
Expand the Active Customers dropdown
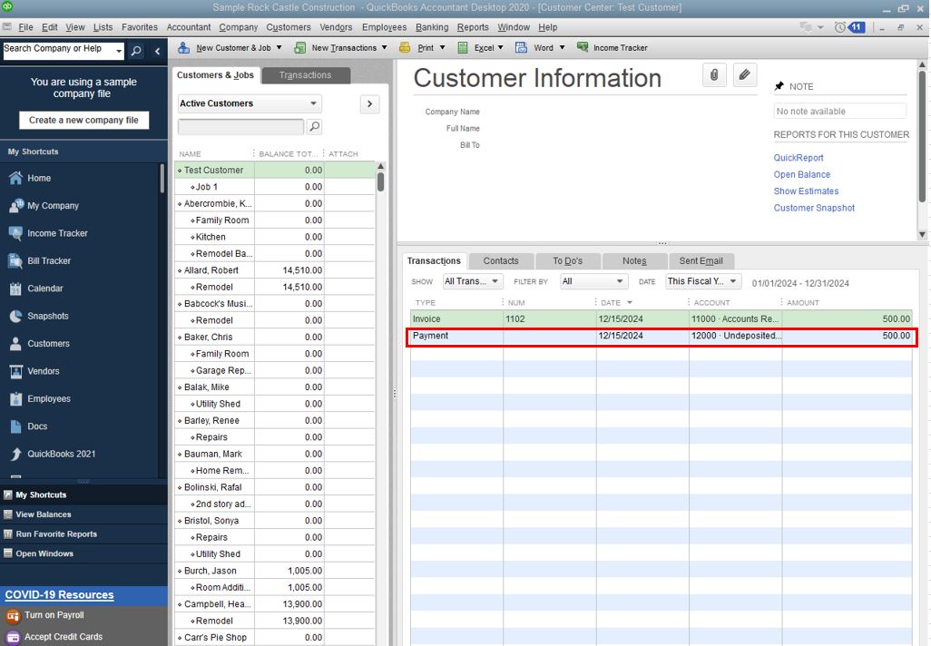click(250, 103)
